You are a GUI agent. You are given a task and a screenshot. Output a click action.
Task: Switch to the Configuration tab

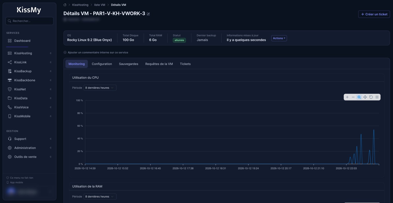pyautogui.click(x=102, y=64)
